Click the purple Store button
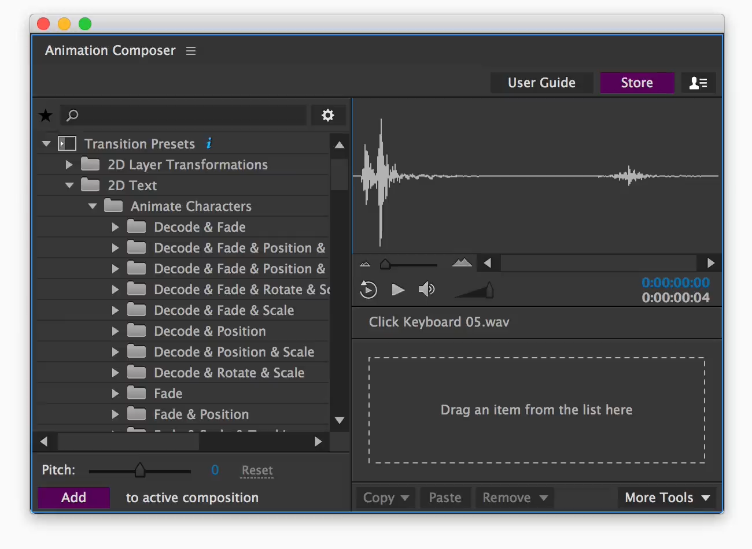Screen dimensions: 752x549 [x=637, y=83]
